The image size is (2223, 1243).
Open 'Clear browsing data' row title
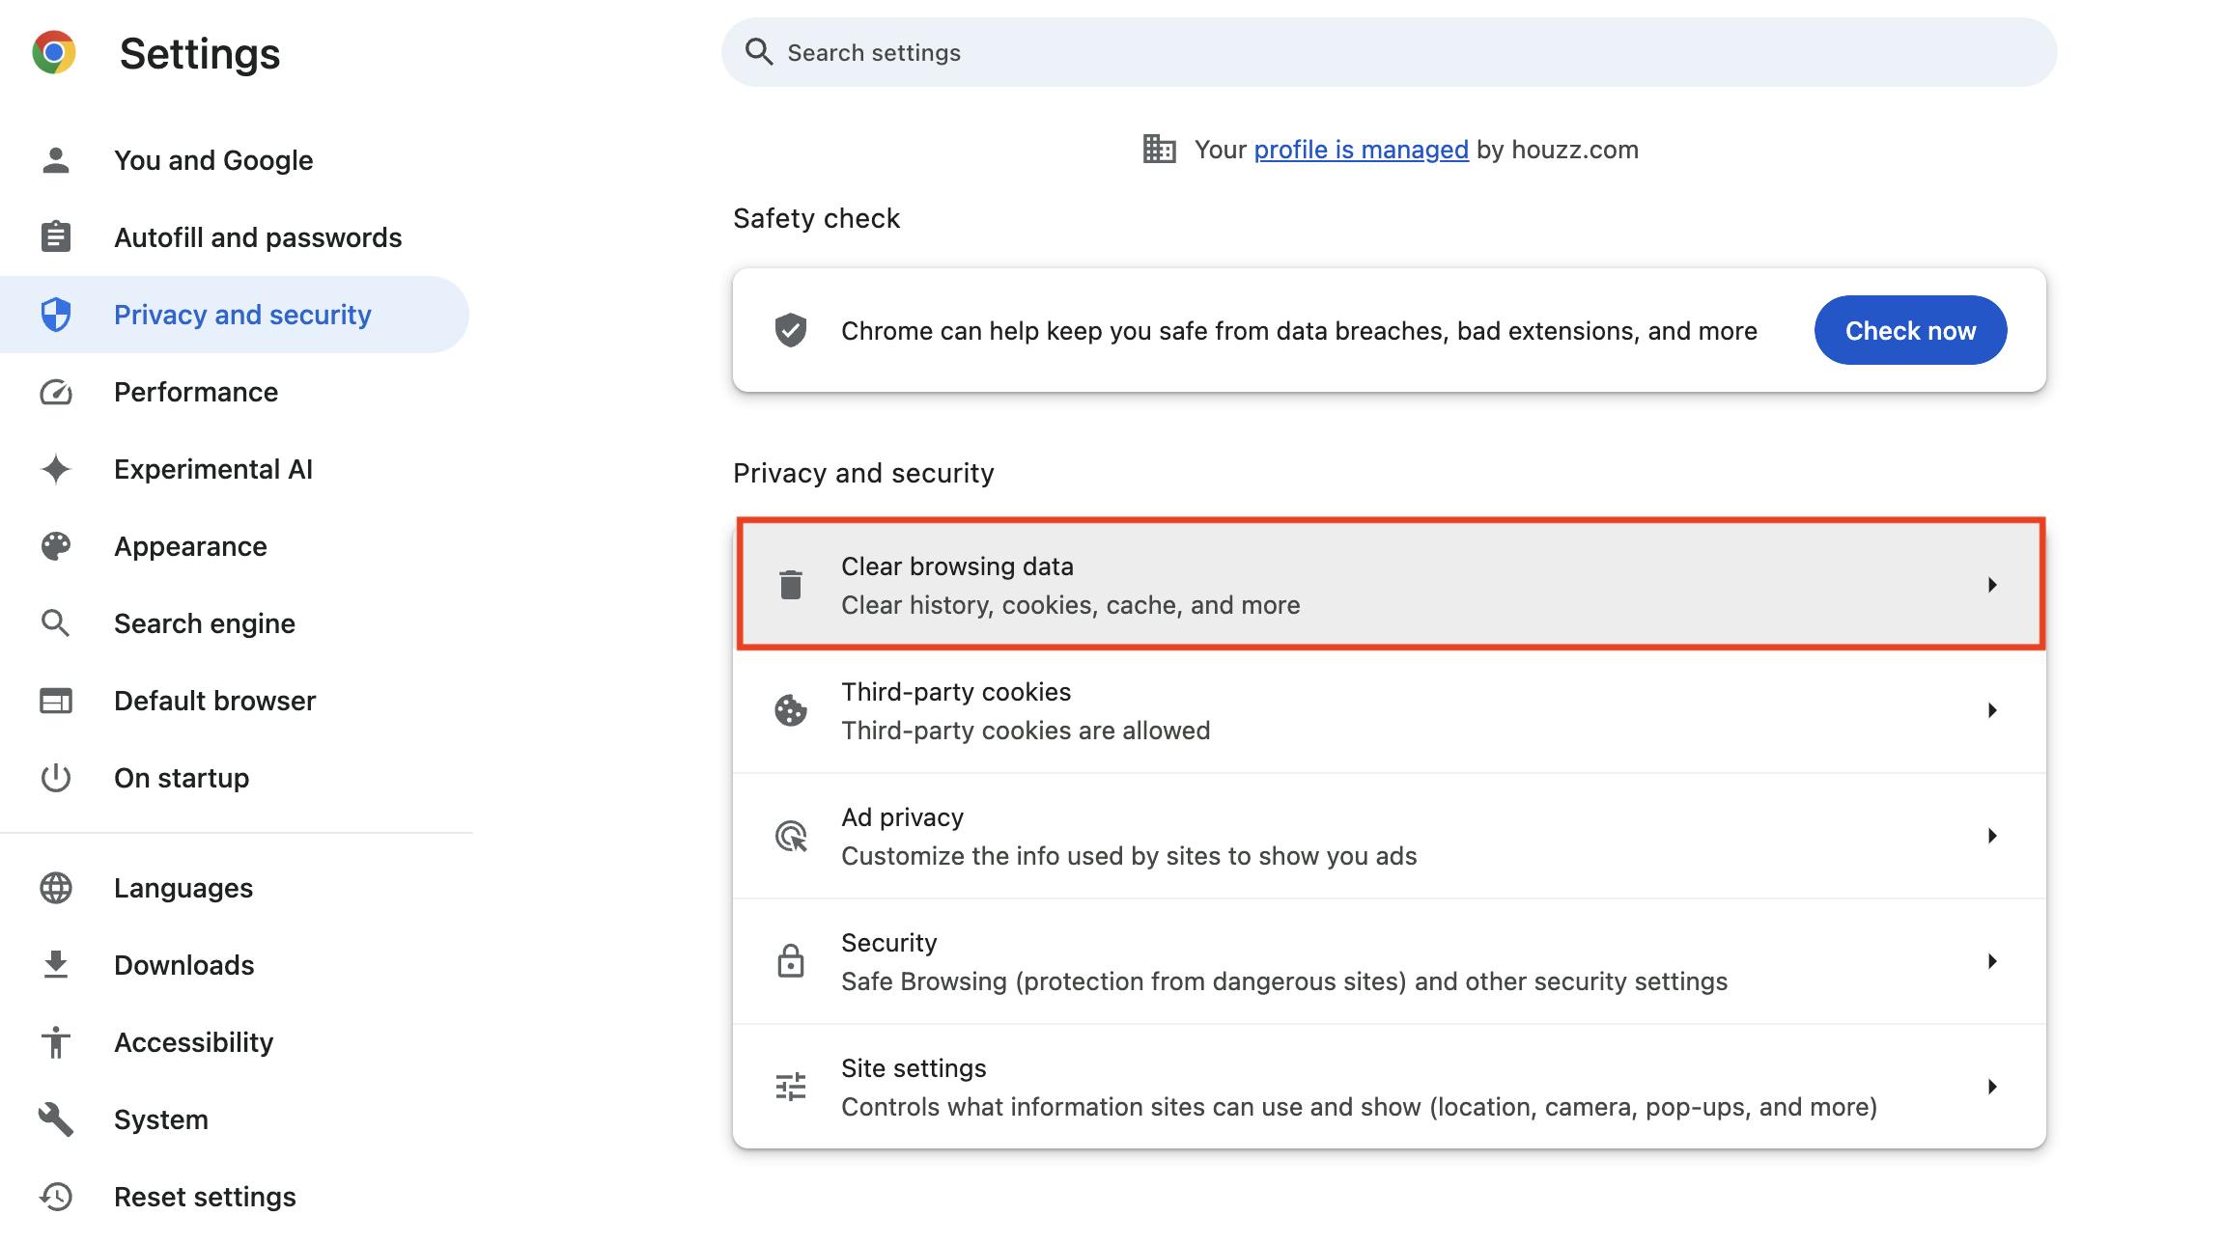[957, 566]
